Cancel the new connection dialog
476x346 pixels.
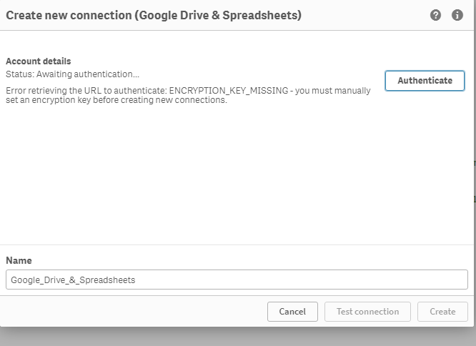click(292, 312)
